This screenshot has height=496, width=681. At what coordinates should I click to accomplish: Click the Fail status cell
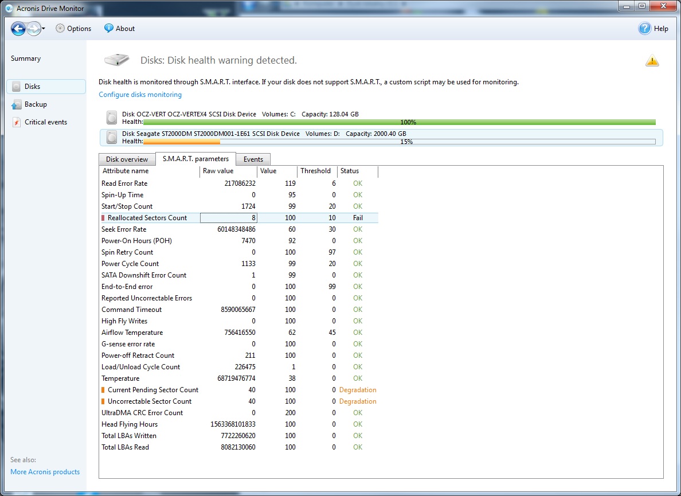coord(358,218)
